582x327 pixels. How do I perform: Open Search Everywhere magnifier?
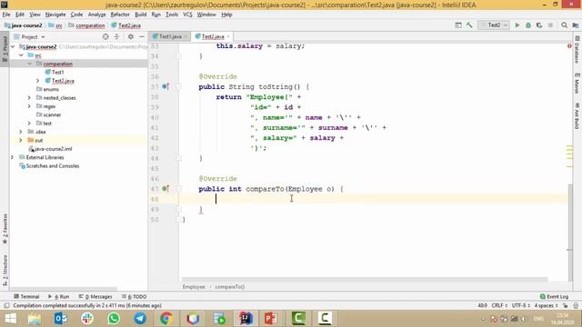click(x=564, y=25)
